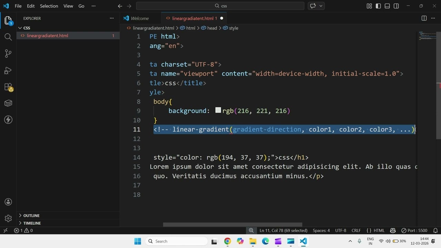Click the VS Code logo in title bar
This screenshot has height=248, width=441.
point(6,6)
